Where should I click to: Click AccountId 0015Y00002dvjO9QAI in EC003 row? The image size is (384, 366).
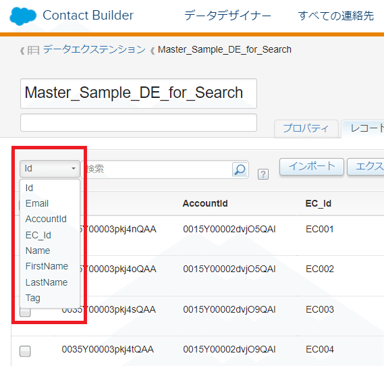click(x=229, y=309)
